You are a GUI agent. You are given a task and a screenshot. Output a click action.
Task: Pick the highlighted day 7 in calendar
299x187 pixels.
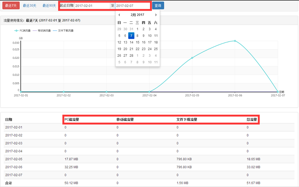pos(131,36)
